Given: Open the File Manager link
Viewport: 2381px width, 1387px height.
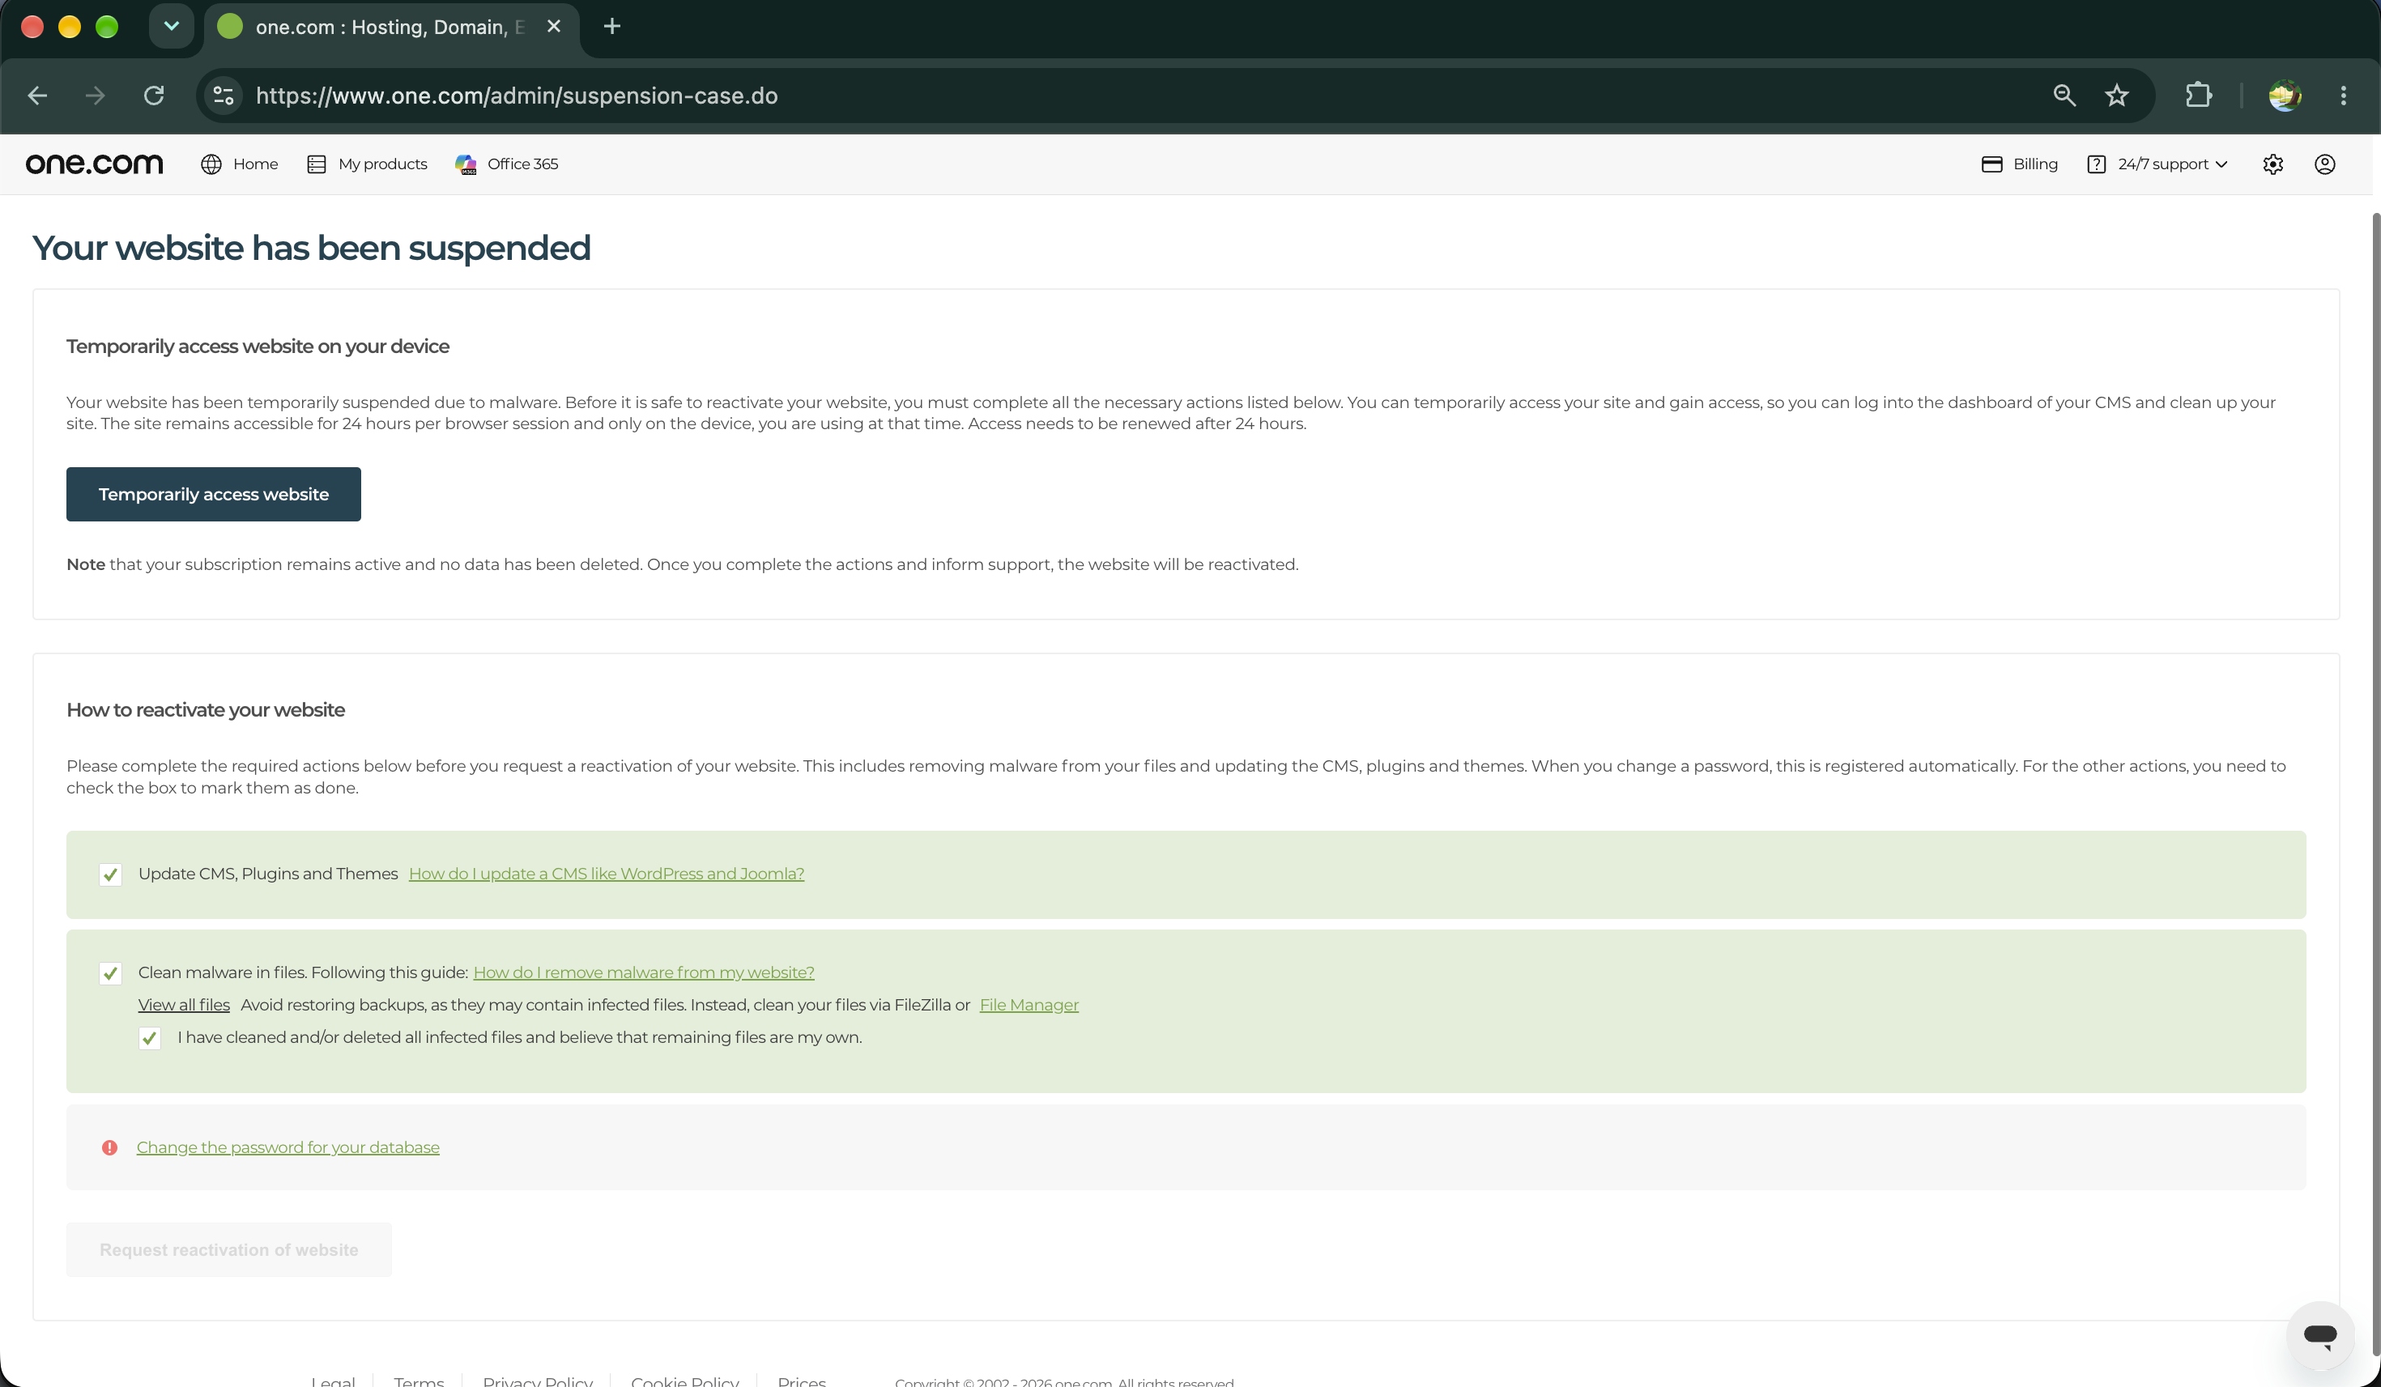Looking at the screenshot, I should coord(1029,1006).
